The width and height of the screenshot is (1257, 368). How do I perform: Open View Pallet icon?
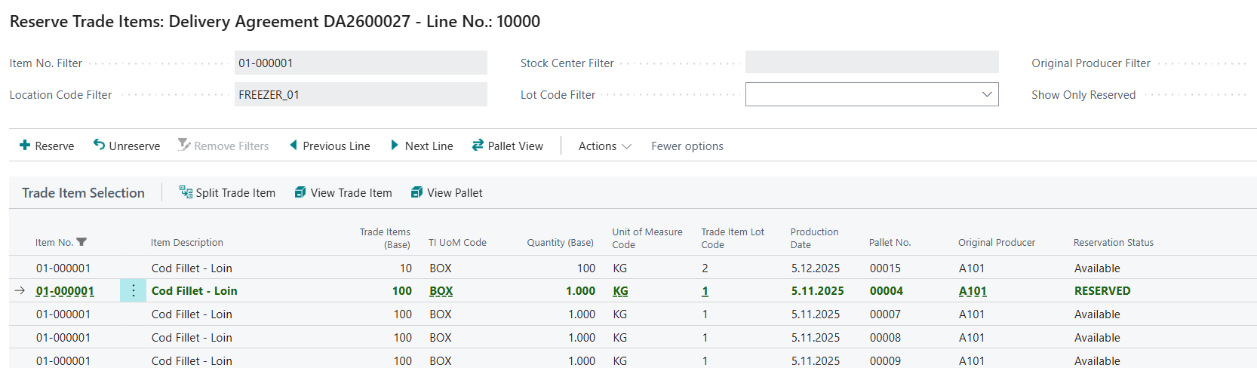coord(416,192)
